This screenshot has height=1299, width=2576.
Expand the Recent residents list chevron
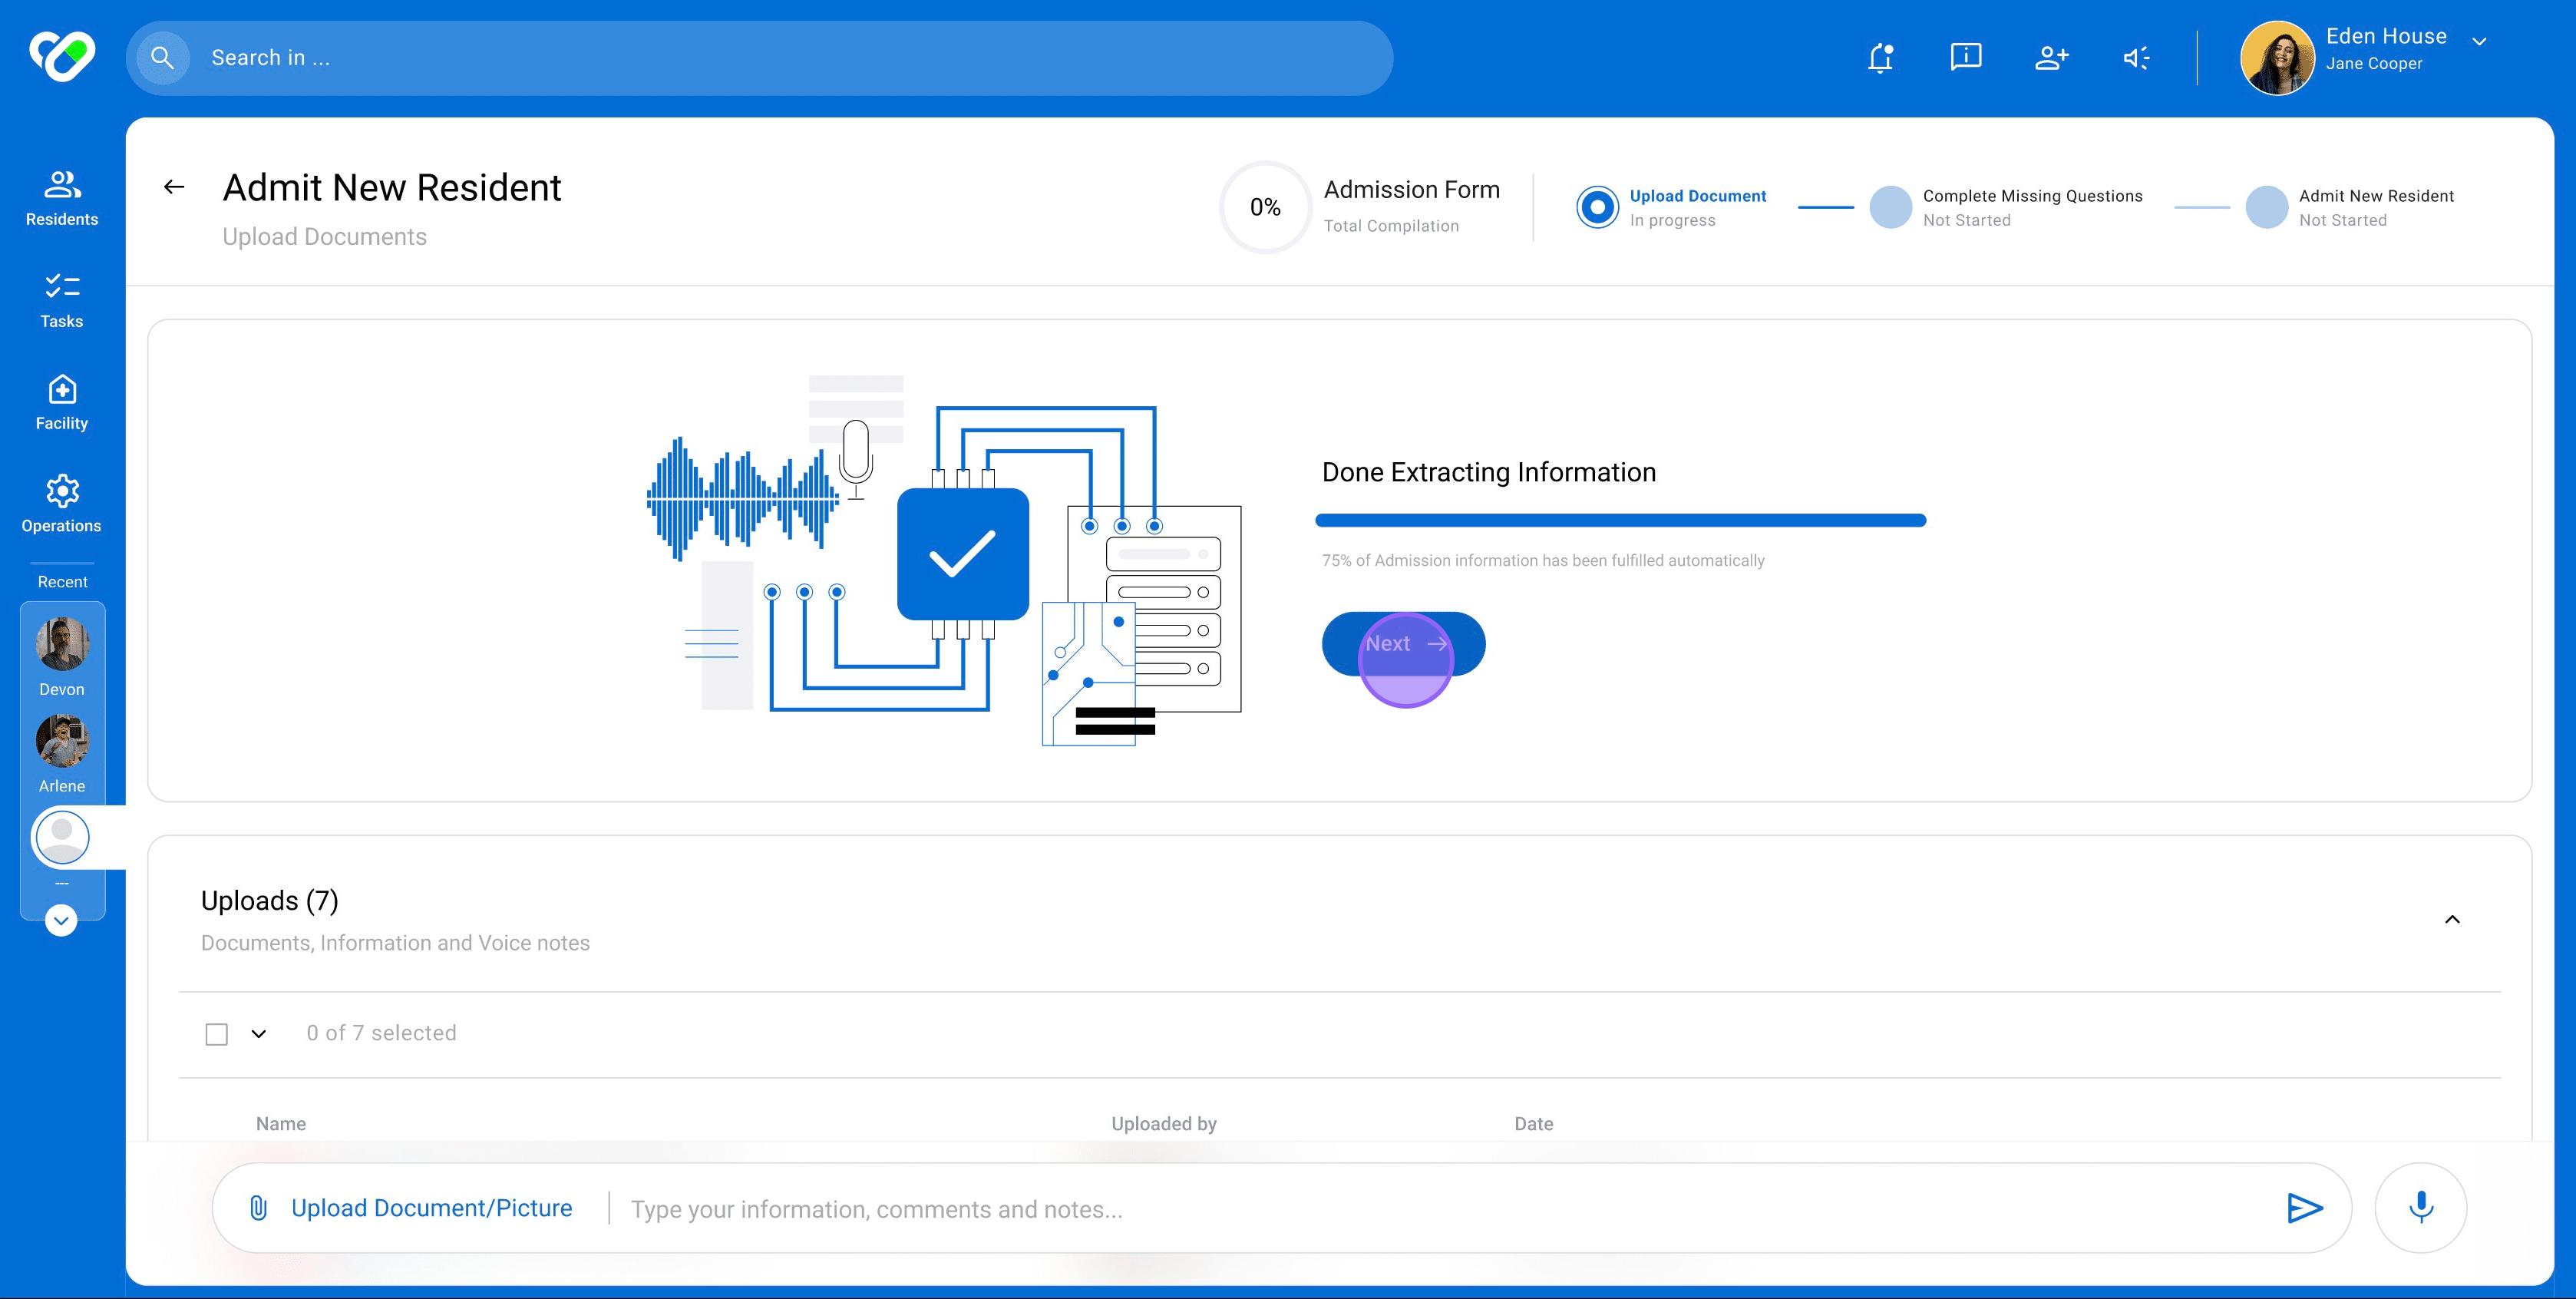click(x=61, y=920)
